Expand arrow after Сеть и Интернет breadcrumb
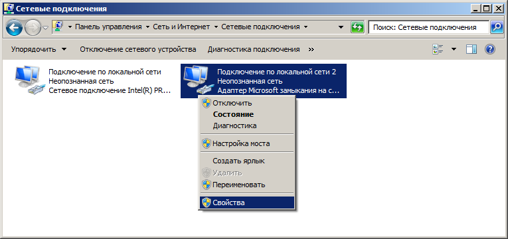508x239 pixels. [216, 27]
